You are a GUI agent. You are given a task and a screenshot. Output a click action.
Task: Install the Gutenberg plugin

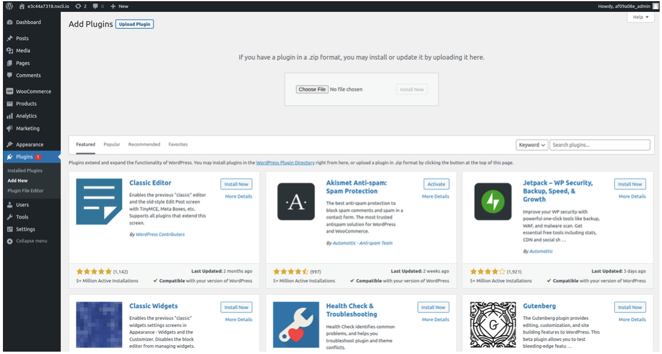coord(630,307)
